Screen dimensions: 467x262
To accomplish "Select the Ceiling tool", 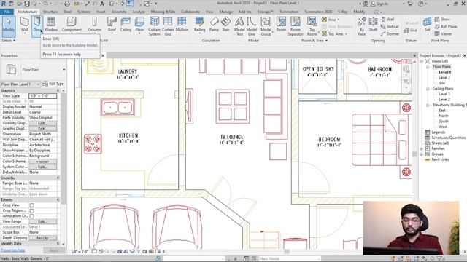I will point(126,25).
